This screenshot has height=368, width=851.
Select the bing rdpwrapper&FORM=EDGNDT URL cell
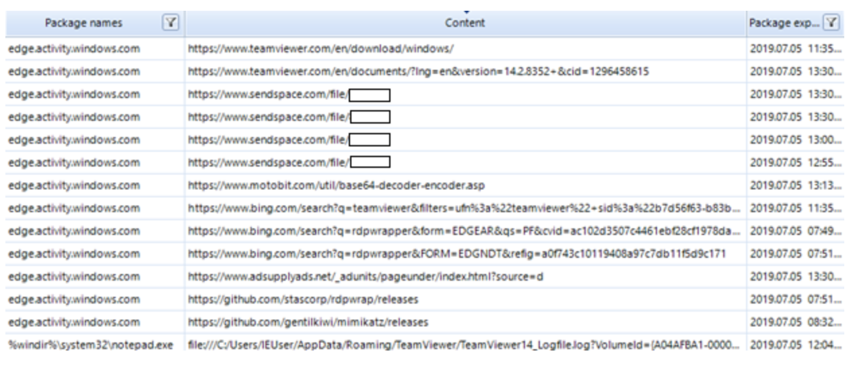click(465, 254)
